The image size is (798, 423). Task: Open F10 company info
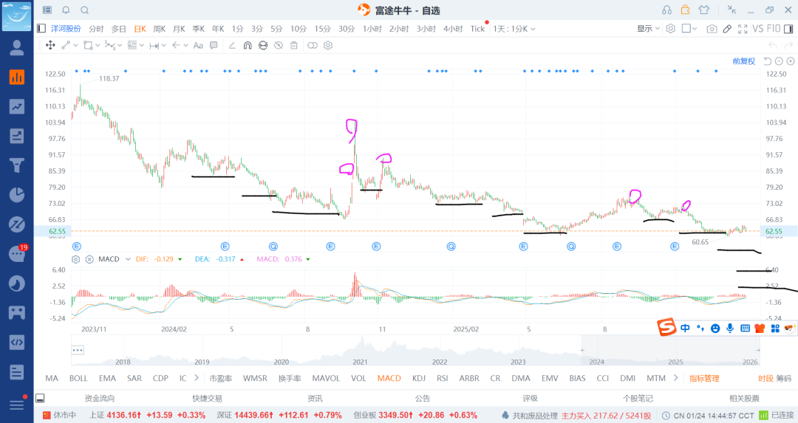tap(773, 29)
